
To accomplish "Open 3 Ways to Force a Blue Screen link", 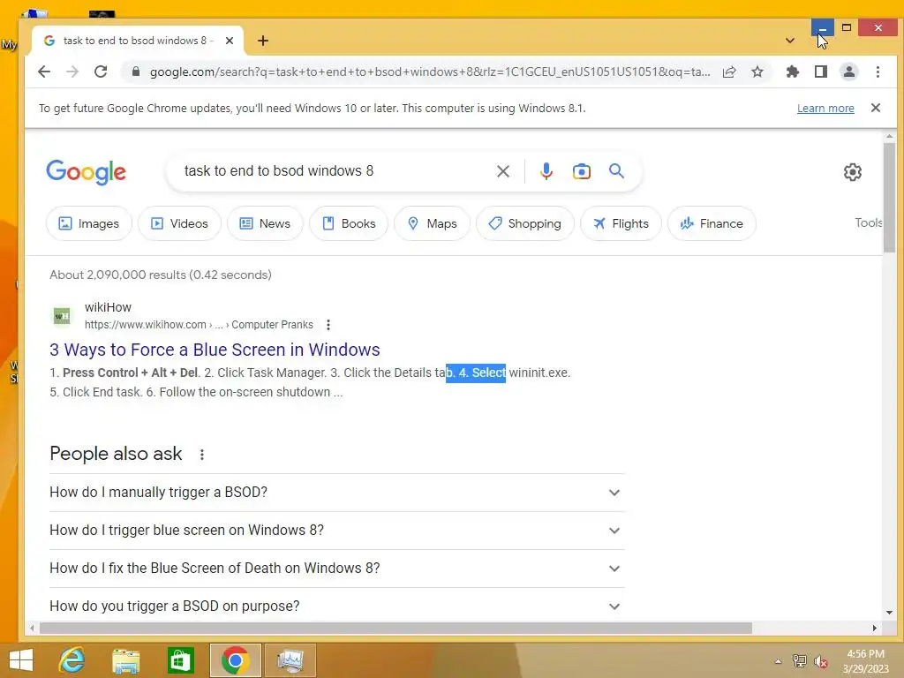I will pos(215,350).
